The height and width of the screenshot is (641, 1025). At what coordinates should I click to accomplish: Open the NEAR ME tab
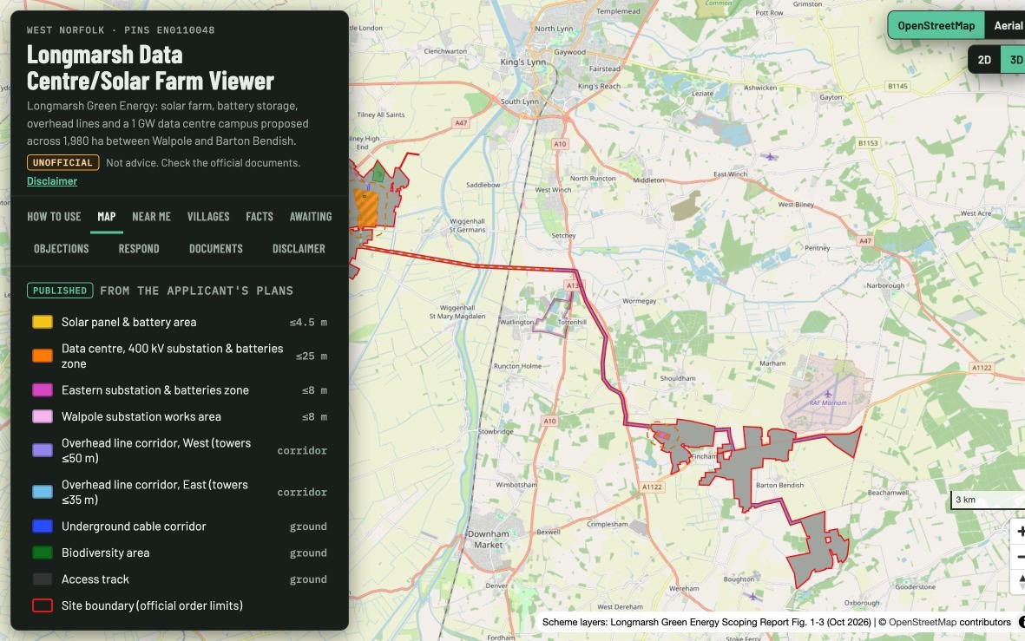pos(151,216)
